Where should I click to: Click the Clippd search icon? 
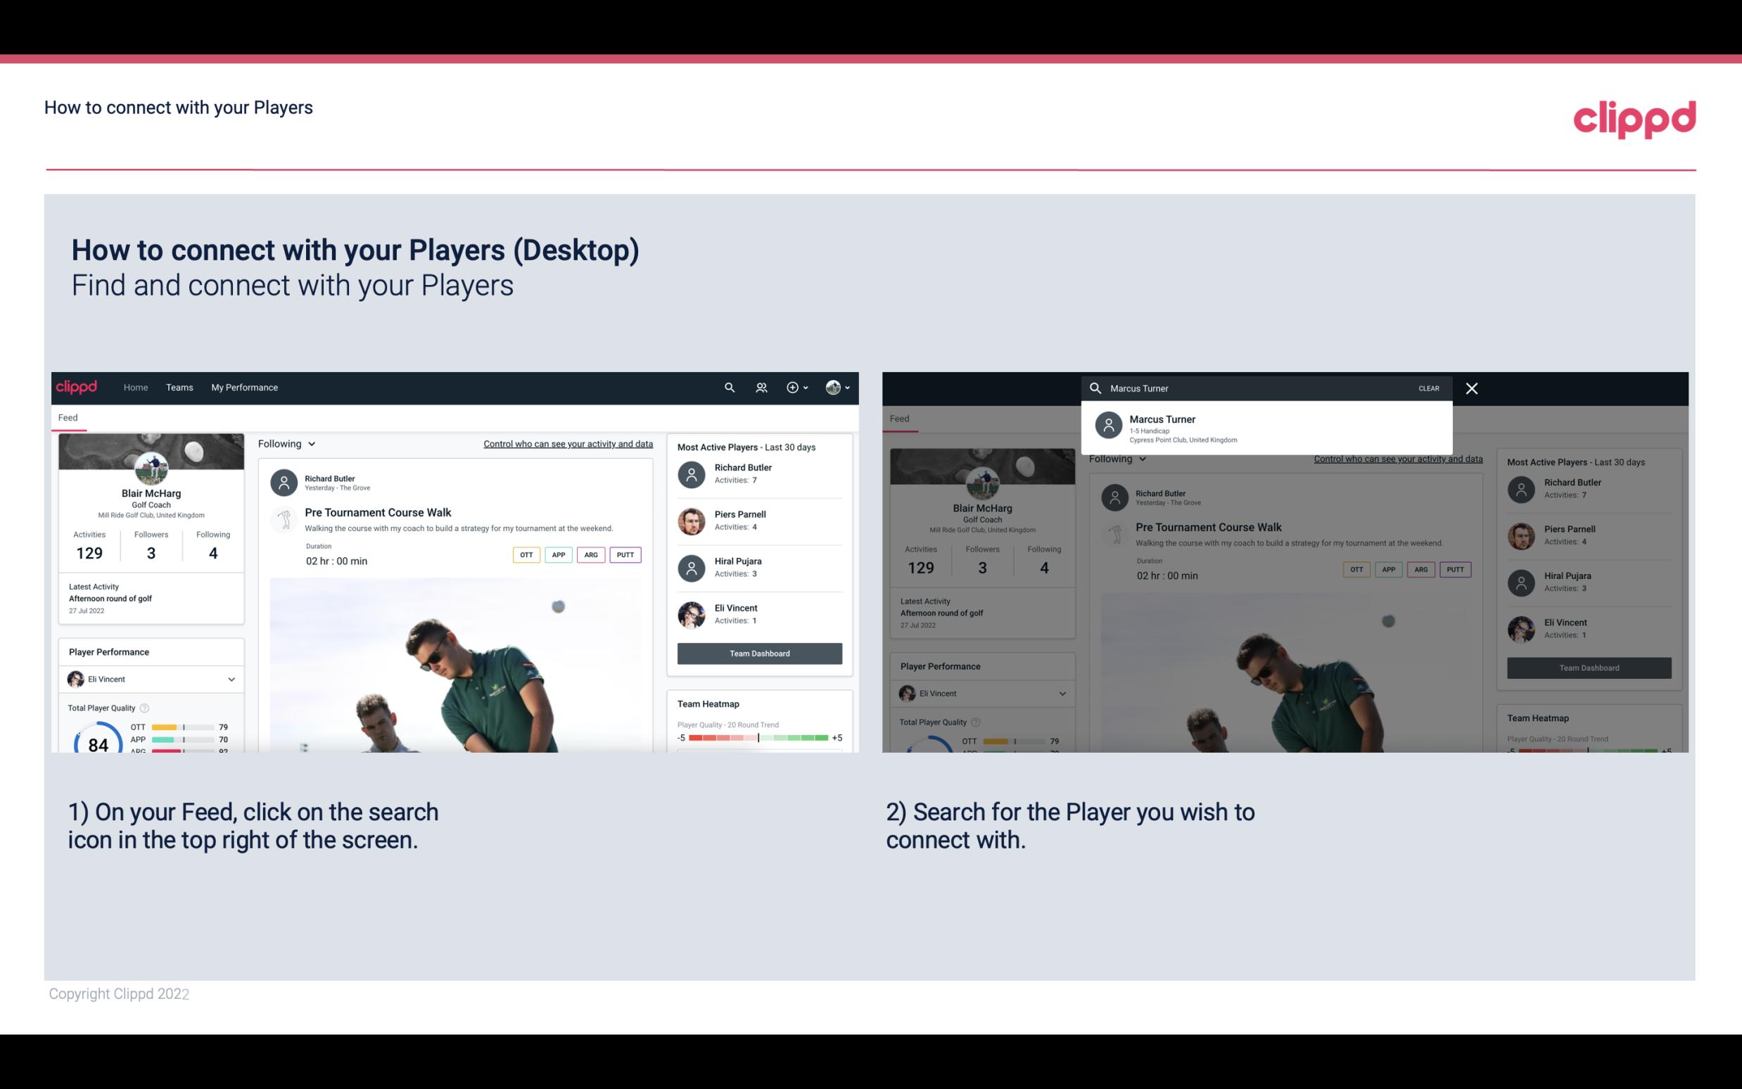(x=727, y=386)
